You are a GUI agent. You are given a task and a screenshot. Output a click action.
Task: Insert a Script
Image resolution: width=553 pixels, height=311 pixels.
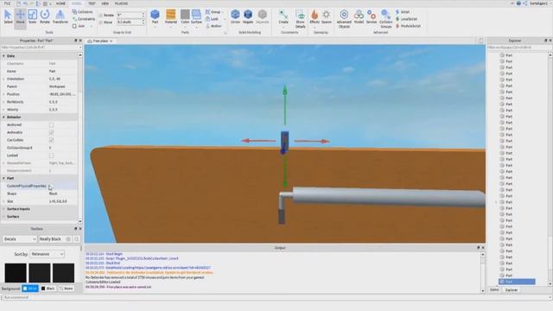point(403,12)
